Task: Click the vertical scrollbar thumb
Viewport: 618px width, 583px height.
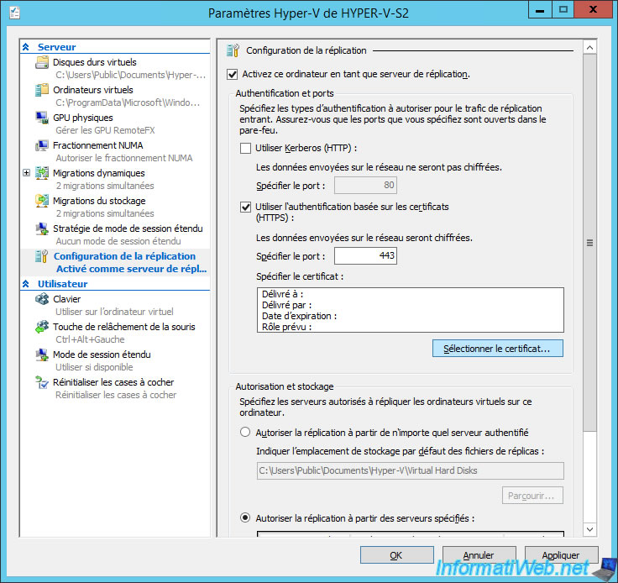Action: 589,243
